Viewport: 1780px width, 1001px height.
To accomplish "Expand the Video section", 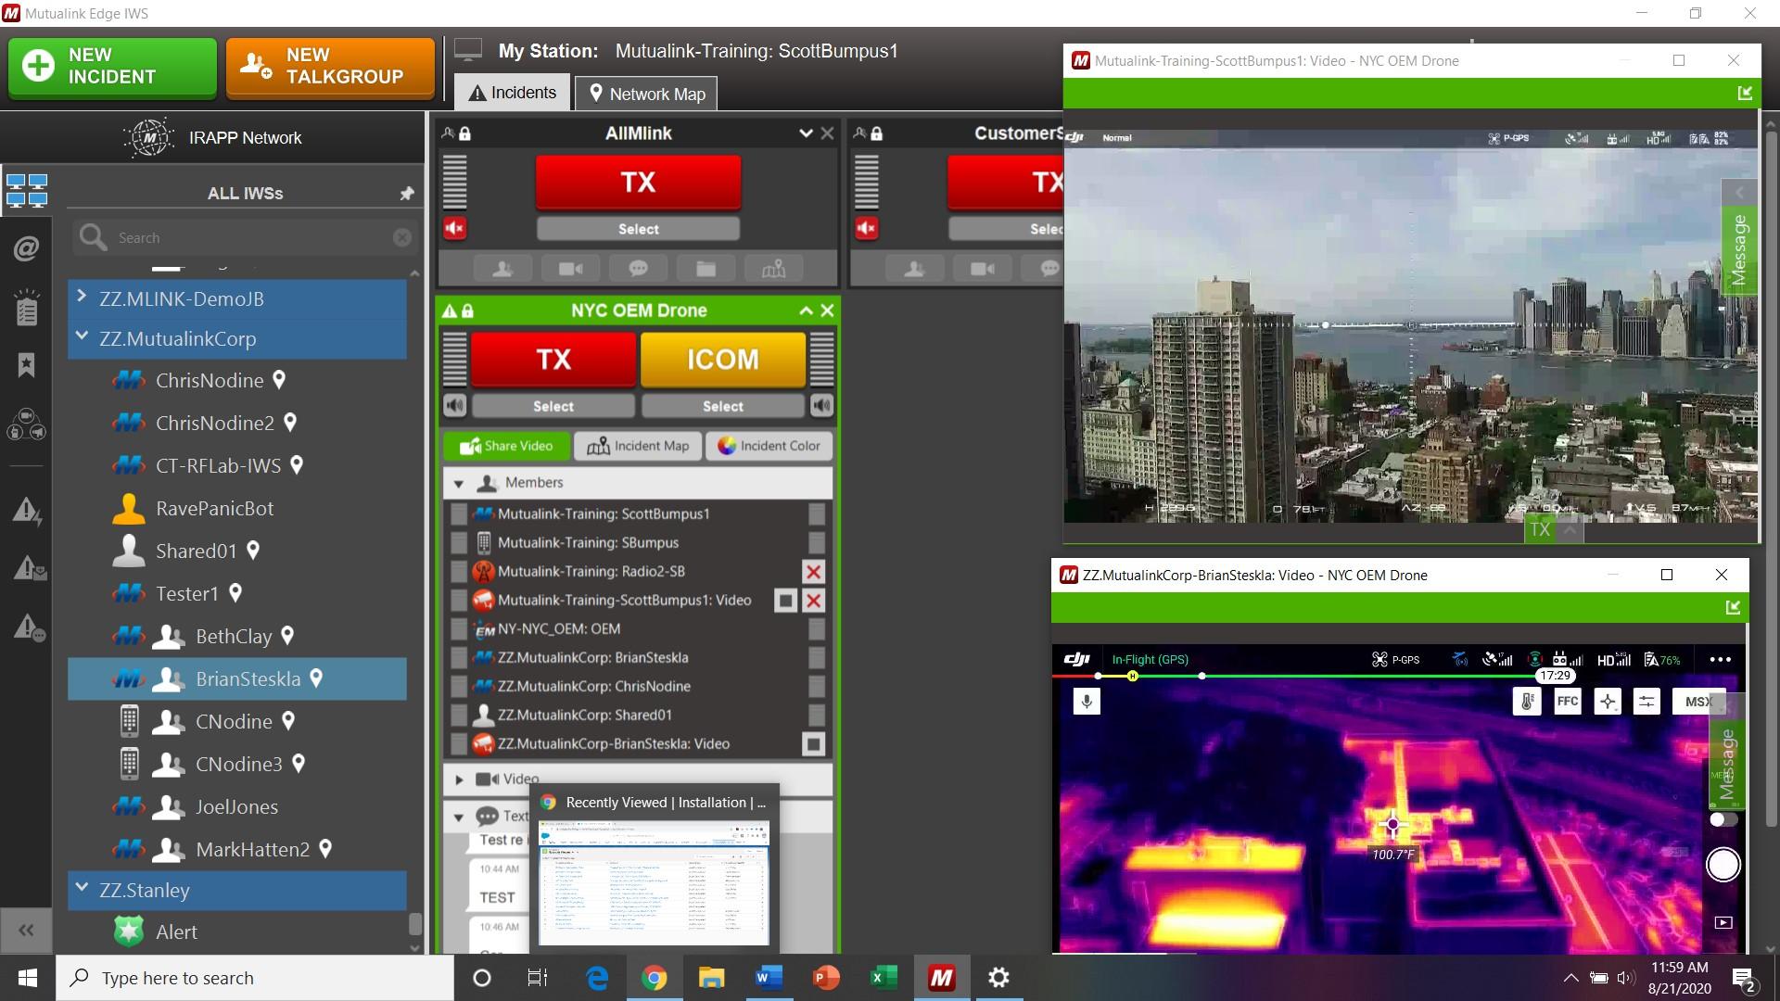I will pyautogui.click(x=459, y=779).
